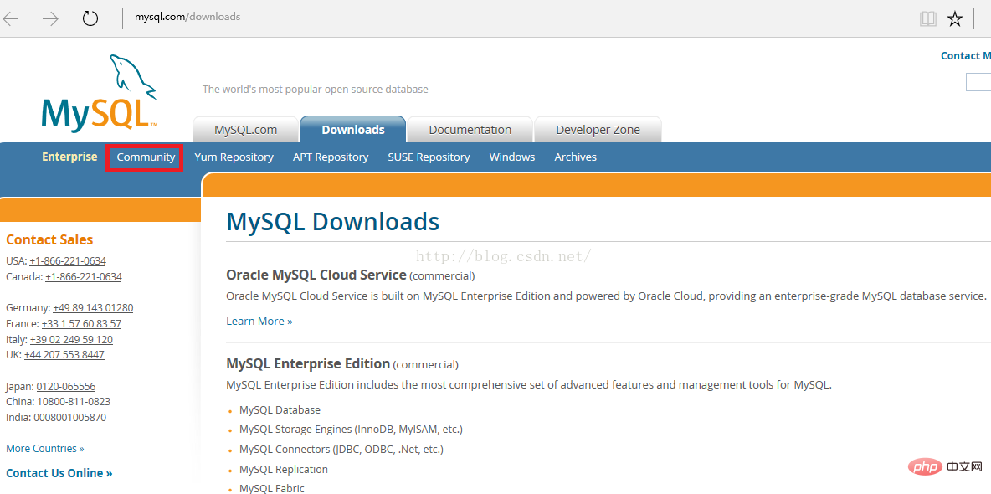Click Italy number +39 02 249 59 120
The image size is (991, 494).
coord(71,340)
